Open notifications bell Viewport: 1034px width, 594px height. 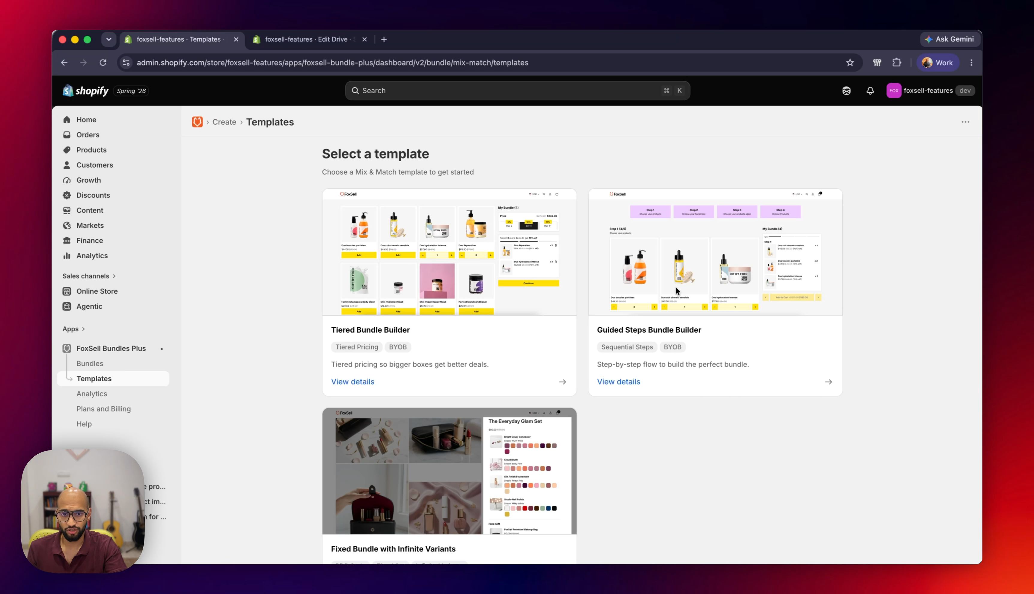[870, 91]
